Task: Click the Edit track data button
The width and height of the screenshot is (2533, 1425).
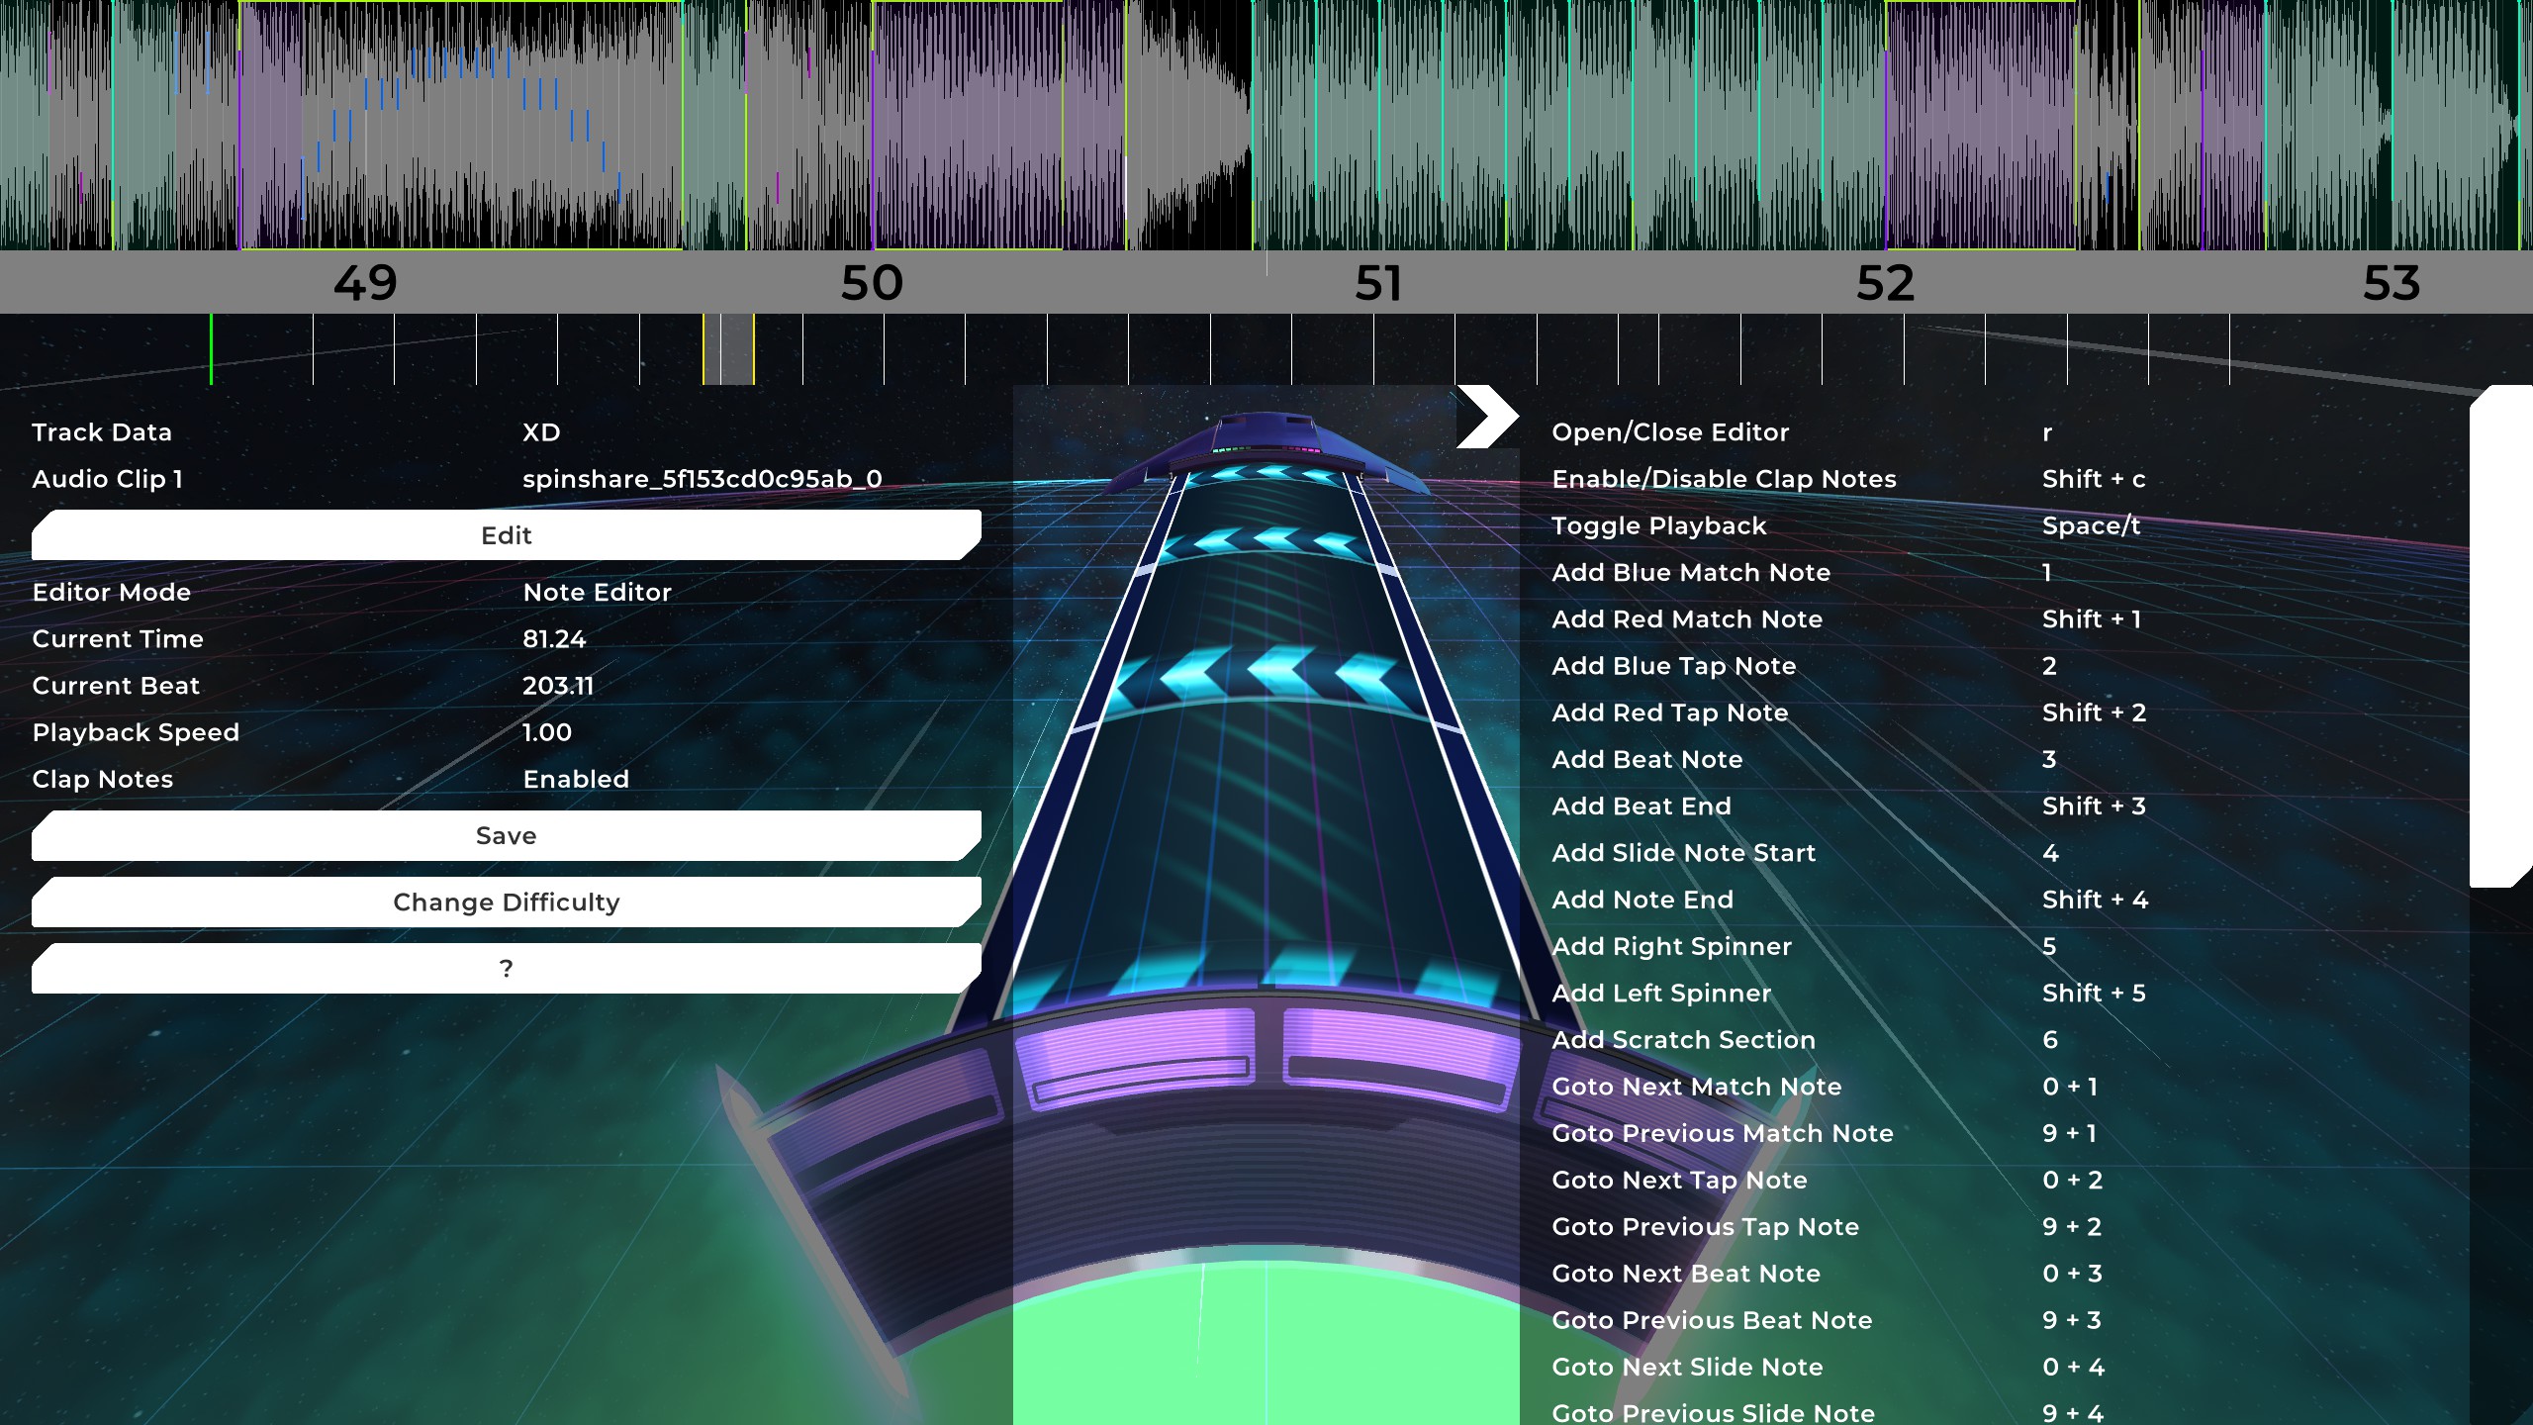Action: (x=506, y=535)
